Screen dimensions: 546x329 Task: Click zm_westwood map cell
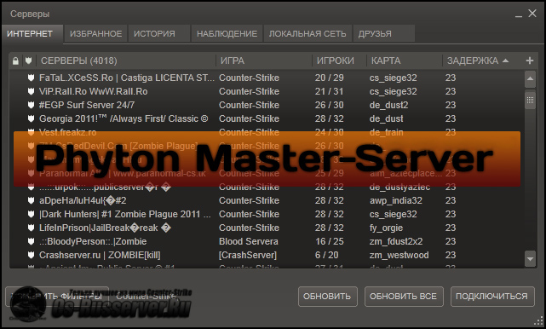click(x=399, y=255)
